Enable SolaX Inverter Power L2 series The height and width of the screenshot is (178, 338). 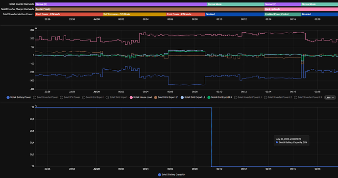(278, 97)
